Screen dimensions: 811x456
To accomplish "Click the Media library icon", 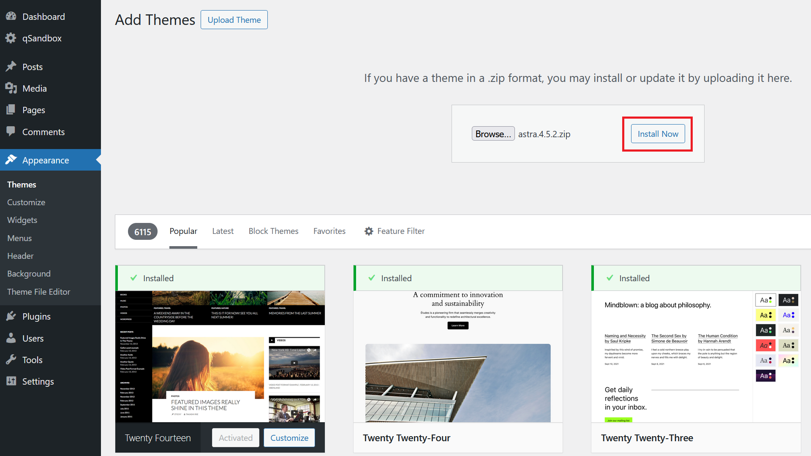I will (x=11, y=88).
